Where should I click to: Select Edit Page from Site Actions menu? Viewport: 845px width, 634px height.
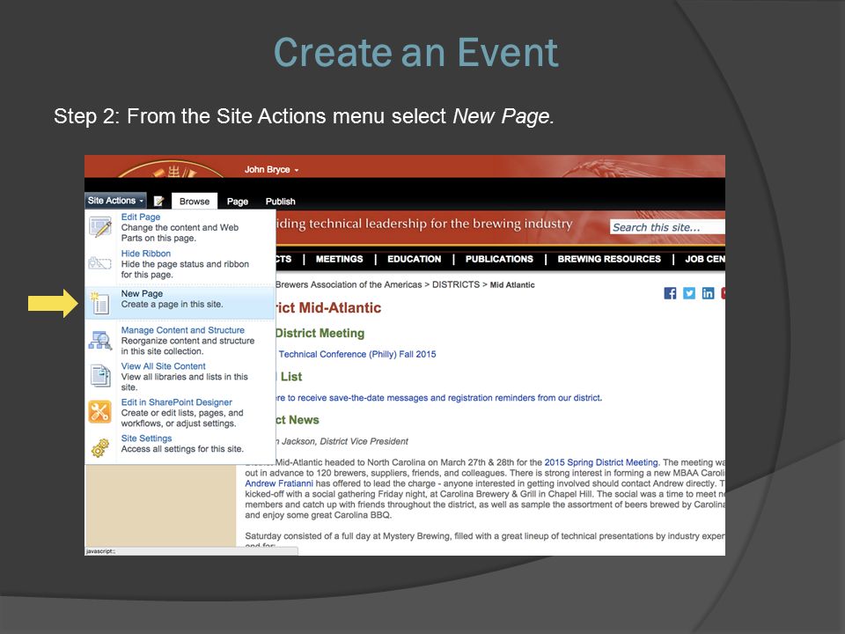[x=180, y=227]
